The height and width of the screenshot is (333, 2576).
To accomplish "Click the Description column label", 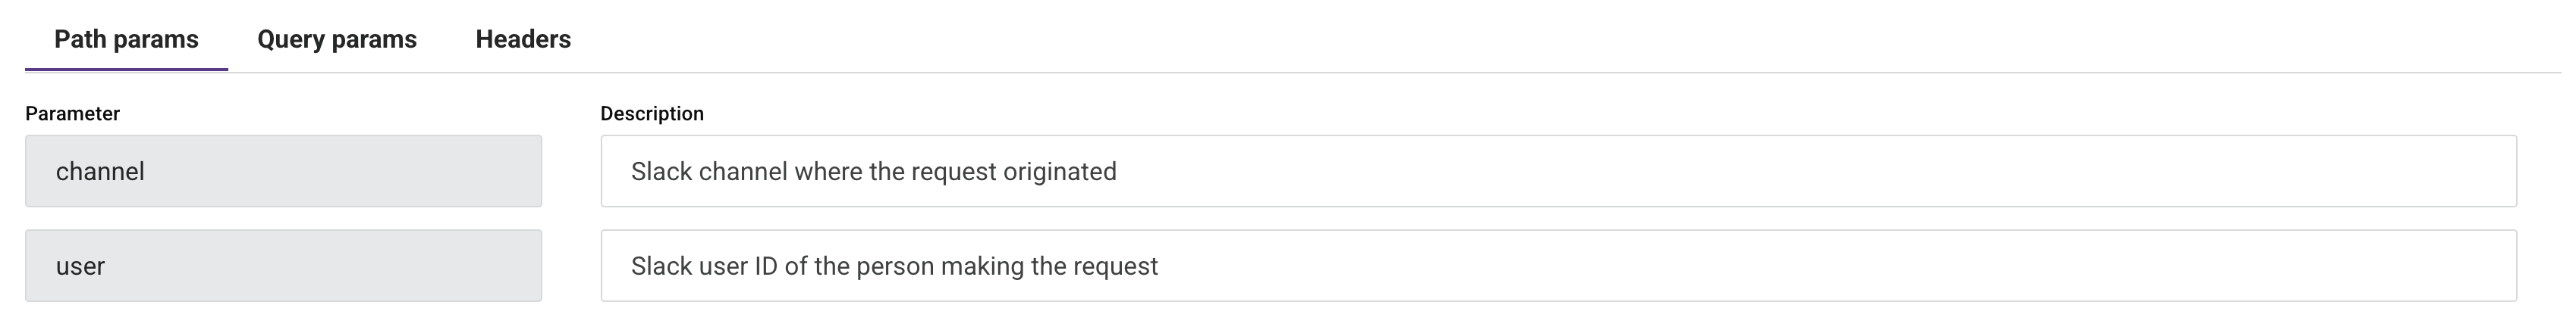I will (x=652, y=114).
